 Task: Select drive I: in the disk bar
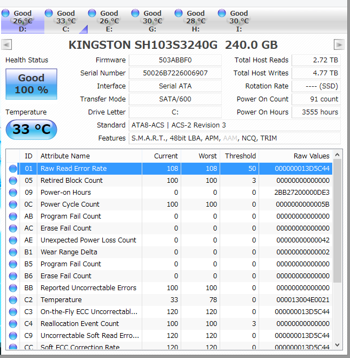[x=239, y=21]
